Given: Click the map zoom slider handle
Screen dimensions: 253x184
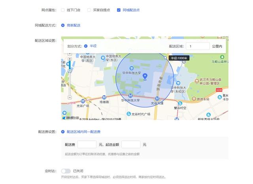Looking at the screenshot, I should (70, 71).
